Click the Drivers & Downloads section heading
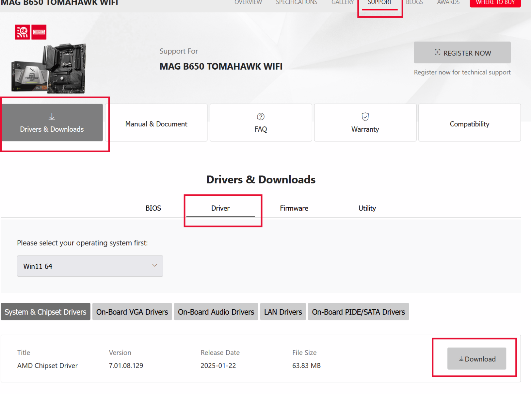Viewport: 531px width, 394px height. tap(261, 179)
